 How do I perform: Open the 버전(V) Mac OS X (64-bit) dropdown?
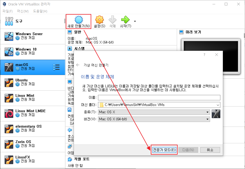click(x=154, y=119)
